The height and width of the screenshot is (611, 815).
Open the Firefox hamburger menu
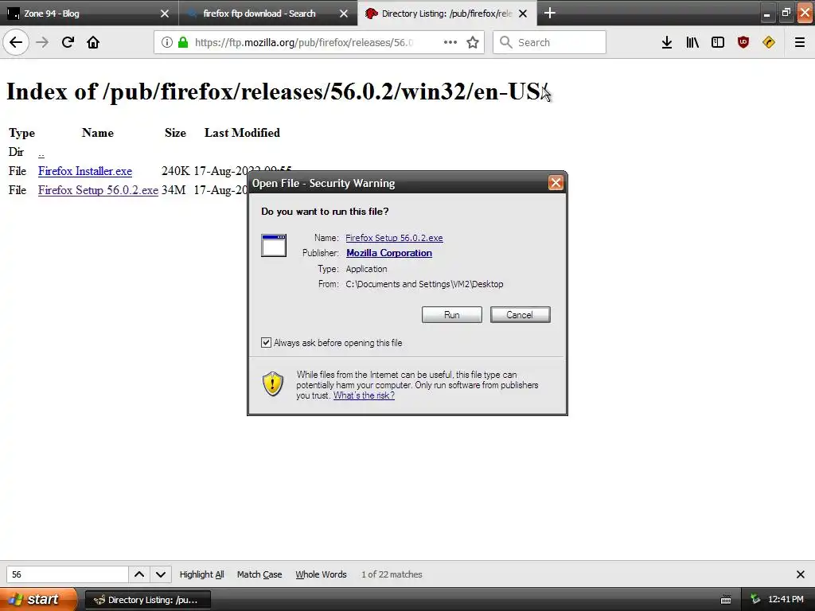(x=800, y=42)
